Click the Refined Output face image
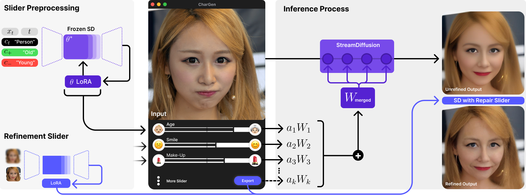526x195 pixels. (483, 148)
